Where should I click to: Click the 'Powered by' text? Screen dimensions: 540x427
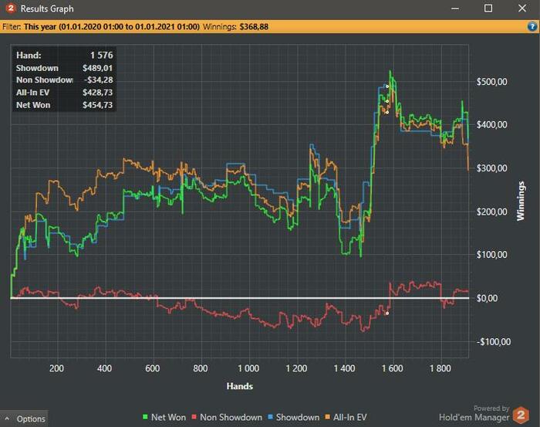pos(491,408)
